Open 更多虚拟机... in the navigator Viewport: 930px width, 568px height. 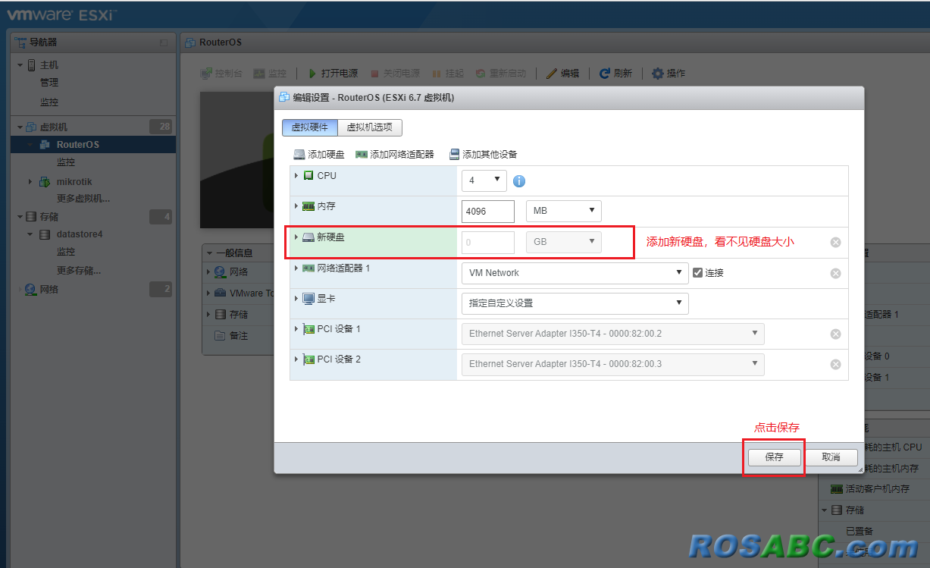tap(83, 199)
